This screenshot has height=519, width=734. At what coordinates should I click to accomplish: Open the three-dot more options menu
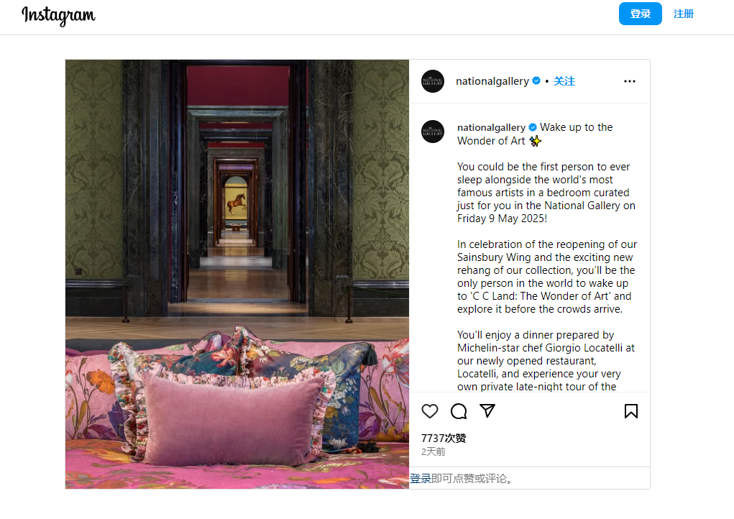tap(630, 81)
